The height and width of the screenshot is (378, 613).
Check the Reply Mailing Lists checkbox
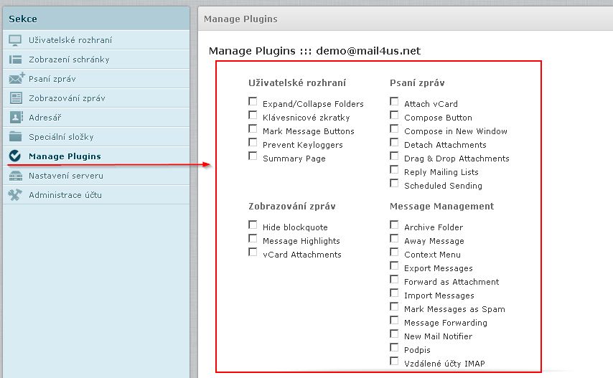coord(395,170)
